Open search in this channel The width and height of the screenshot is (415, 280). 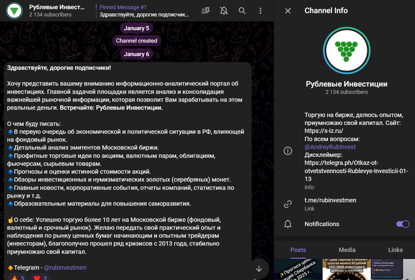click(x=242, y=11)
